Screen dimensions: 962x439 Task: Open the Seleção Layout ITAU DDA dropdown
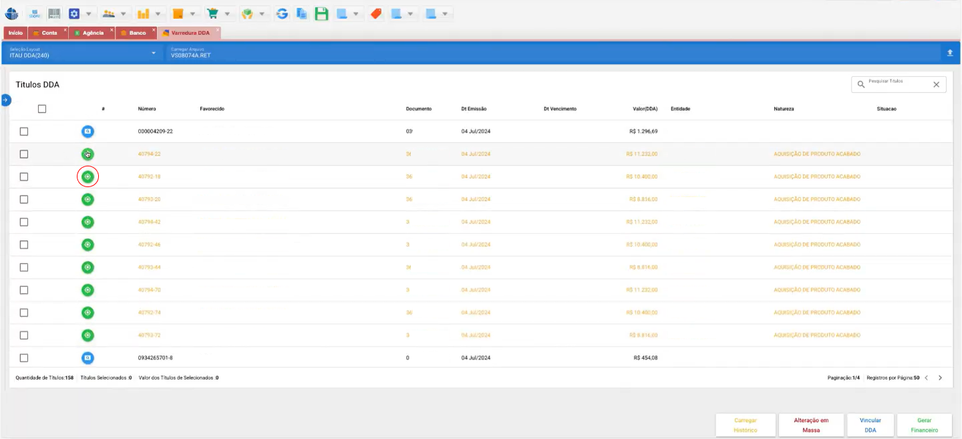tap(83, 53)
